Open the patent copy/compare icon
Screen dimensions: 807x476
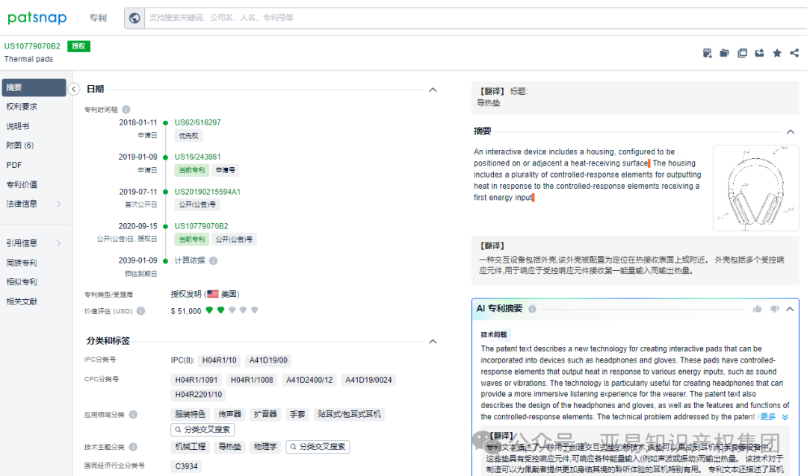point(742,53)
